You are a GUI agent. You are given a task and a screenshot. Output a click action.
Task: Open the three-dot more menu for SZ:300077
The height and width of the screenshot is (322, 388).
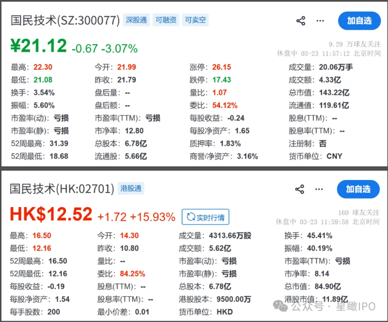coord(320,21)
